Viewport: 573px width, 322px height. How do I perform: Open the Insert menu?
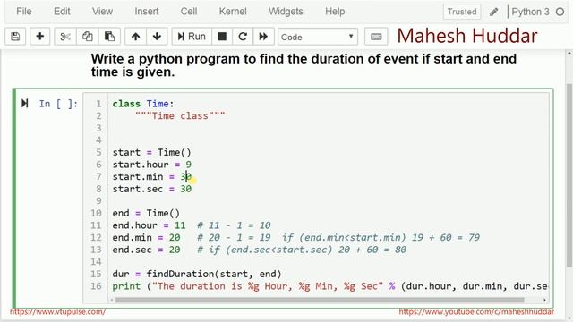(147, 12)
